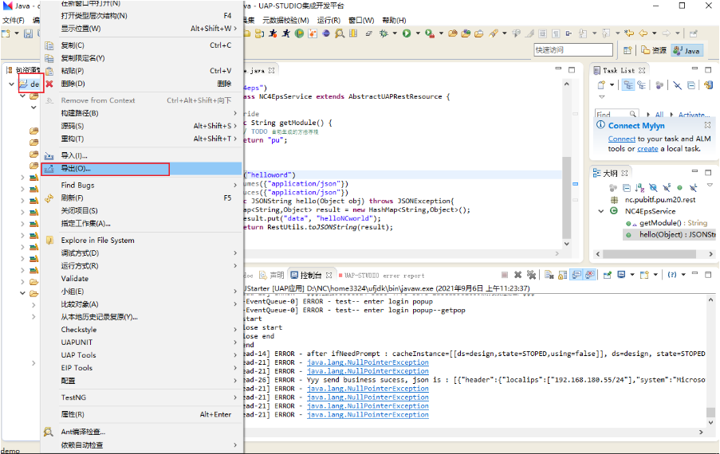Toggle Hide Non-Public members green dot
Image resolution: width=720 pixels, height=454 pixels.
pyautogui.click(x=680, y=187)
